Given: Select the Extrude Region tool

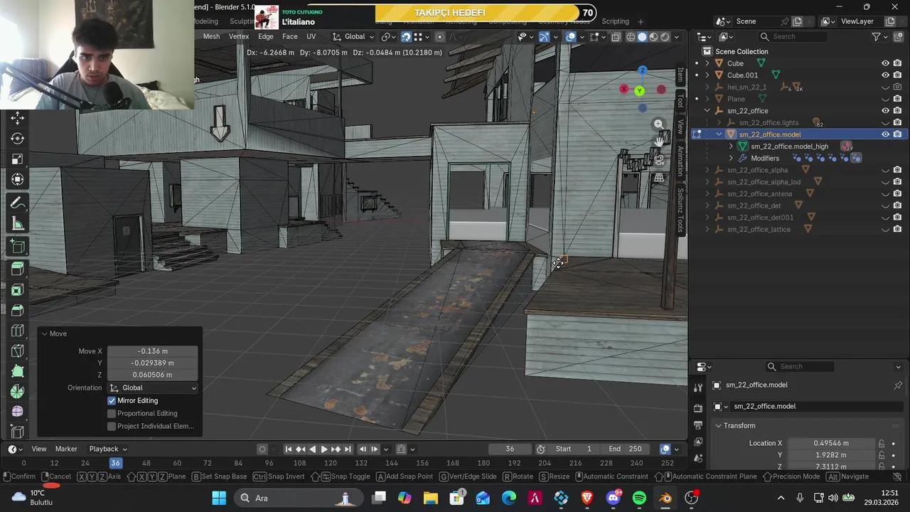Looking at the screenshot, I should [x=18, y=269].
